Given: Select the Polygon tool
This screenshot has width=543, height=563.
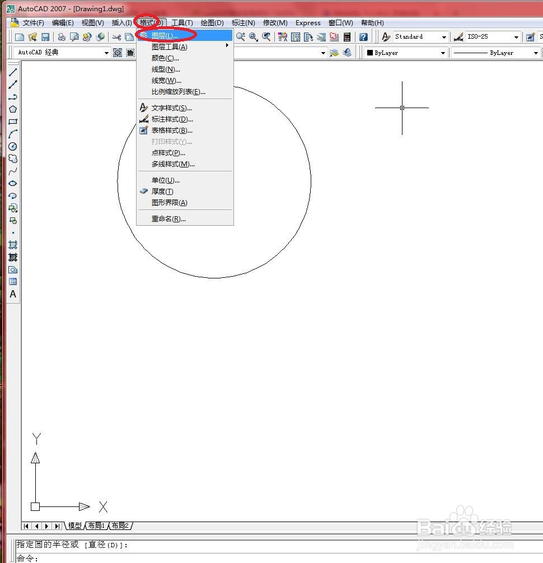Looking at the screenshot, I should click(13, 109).
